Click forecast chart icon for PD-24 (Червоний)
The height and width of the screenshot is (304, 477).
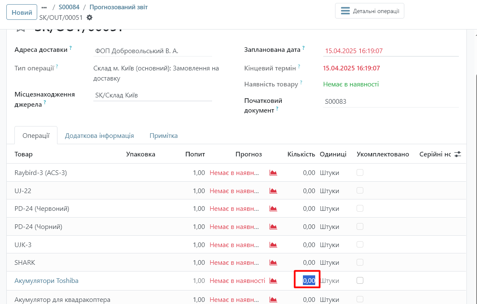point(273,209)
